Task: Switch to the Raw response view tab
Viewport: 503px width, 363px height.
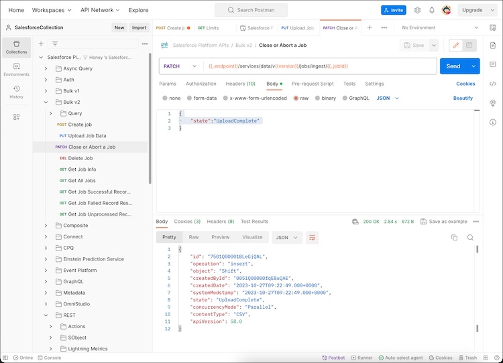Action: pos(194,237)
